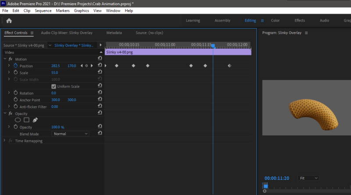Click the Home icon

pyautogui.click(x=9, y=21)
